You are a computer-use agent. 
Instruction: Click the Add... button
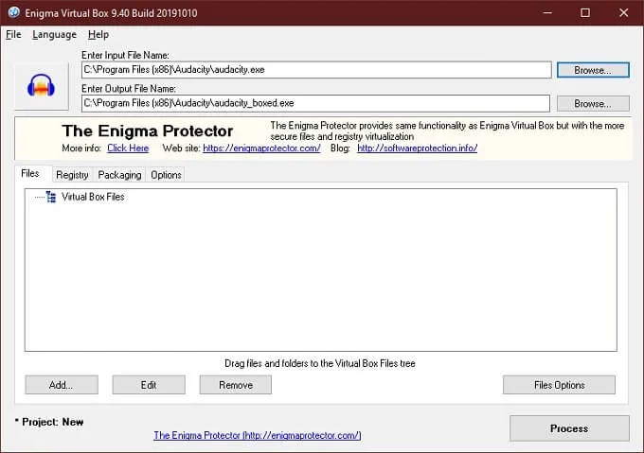click(62, 385)
